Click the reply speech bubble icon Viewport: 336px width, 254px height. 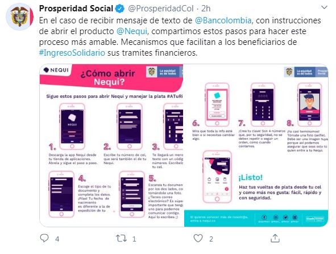pyautogui.click(x=44, y=238)
